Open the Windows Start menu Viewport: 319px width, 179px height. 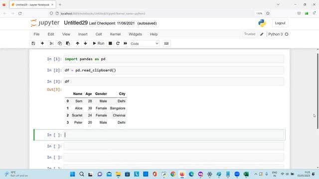coord(72,174)
